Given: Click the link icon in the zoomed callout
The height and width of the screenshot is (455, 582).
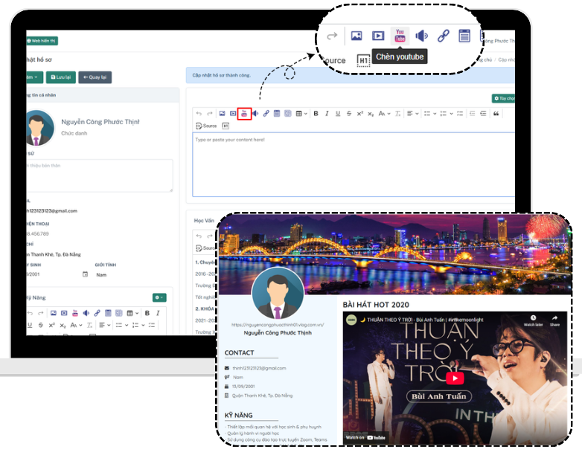Looking at the screenshot, I should [443, 36].
